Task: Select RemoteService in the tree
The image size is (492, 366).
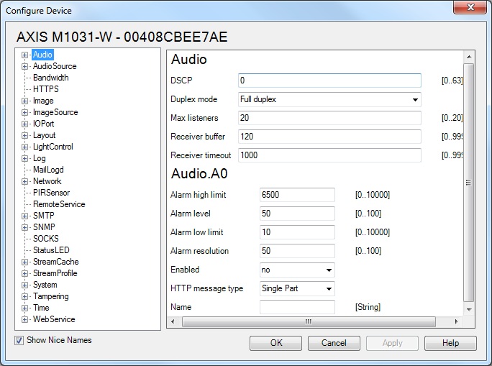Action: coord(59,204)
